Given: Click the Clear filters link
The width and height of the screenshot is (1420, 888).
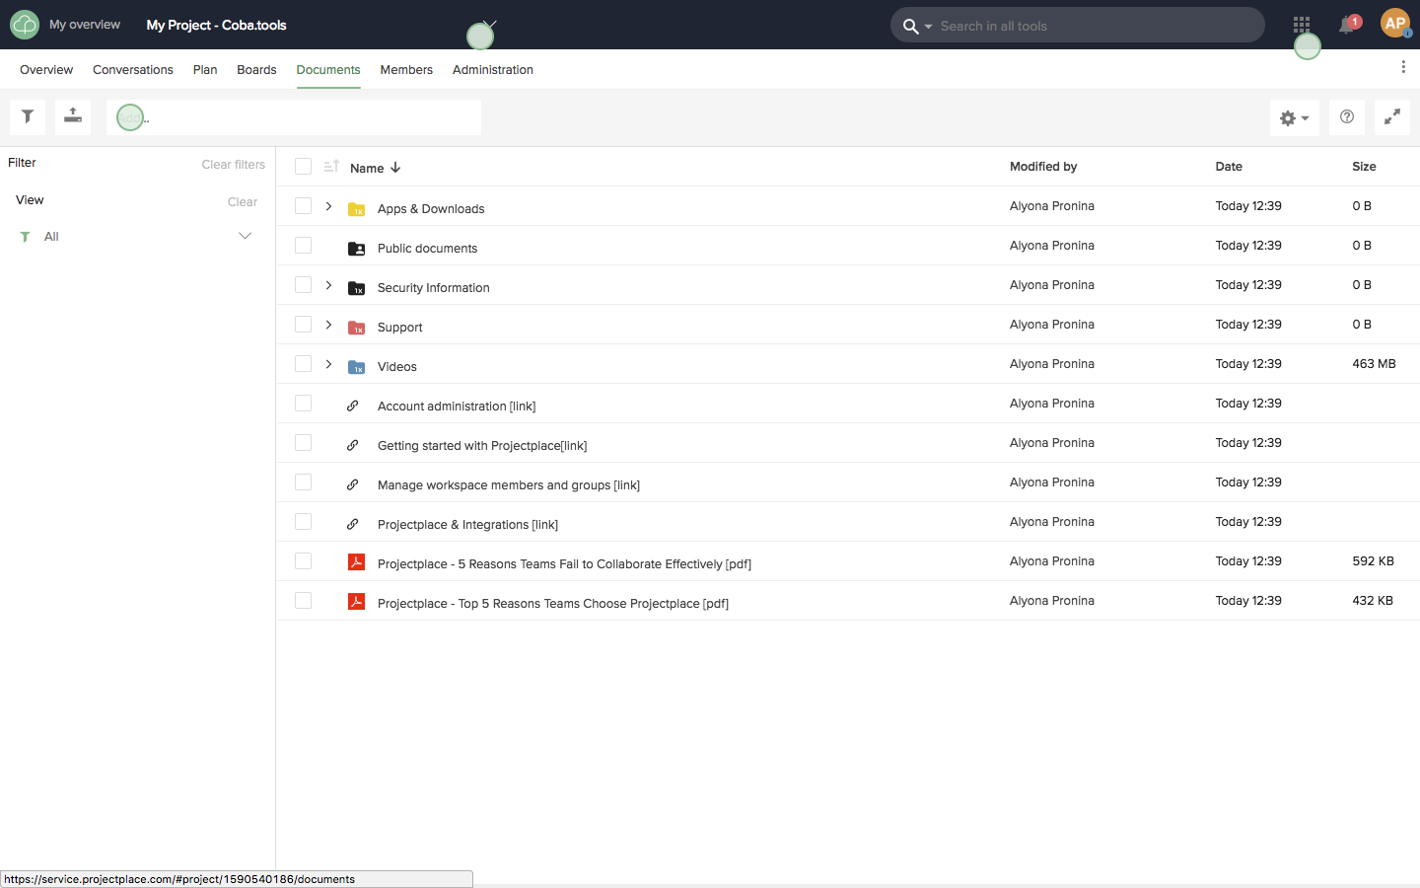Looking at the screenshot, I should coord(233,165).
